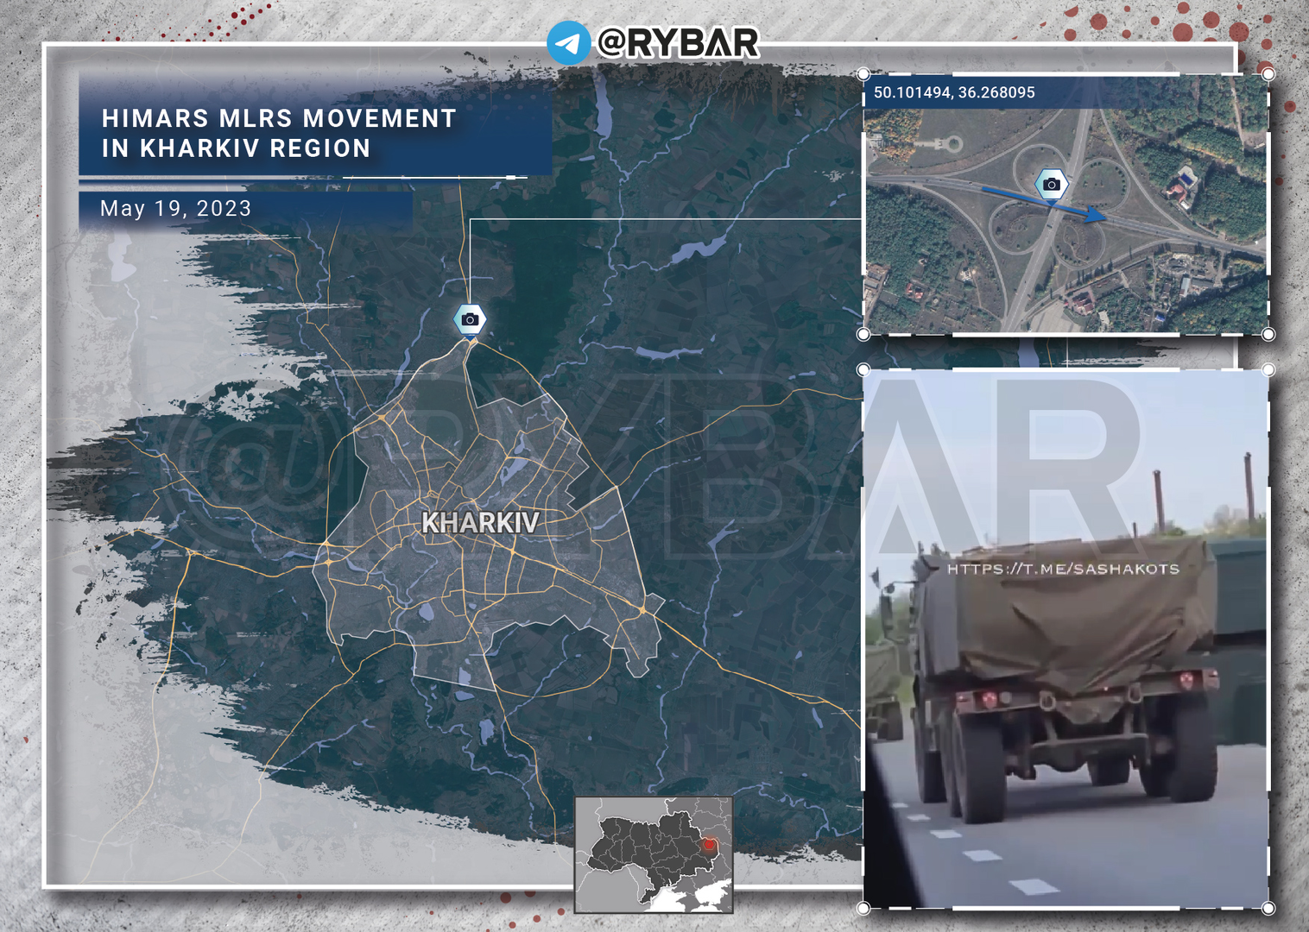Click the camera marker on the main Kharkiv map
This screenshot has height=932, width=1309.
coord(470,319)
